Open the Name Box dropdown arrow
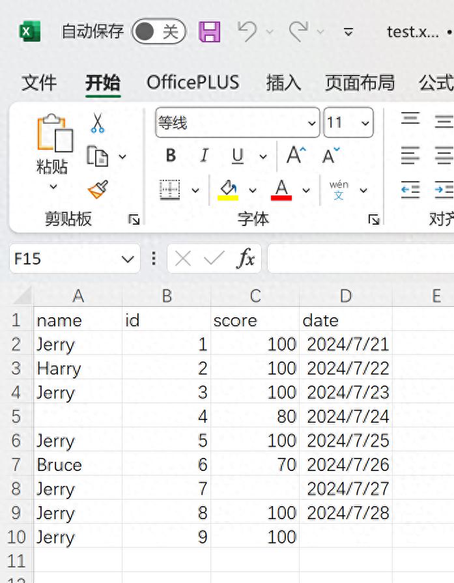 click(128, 259)
